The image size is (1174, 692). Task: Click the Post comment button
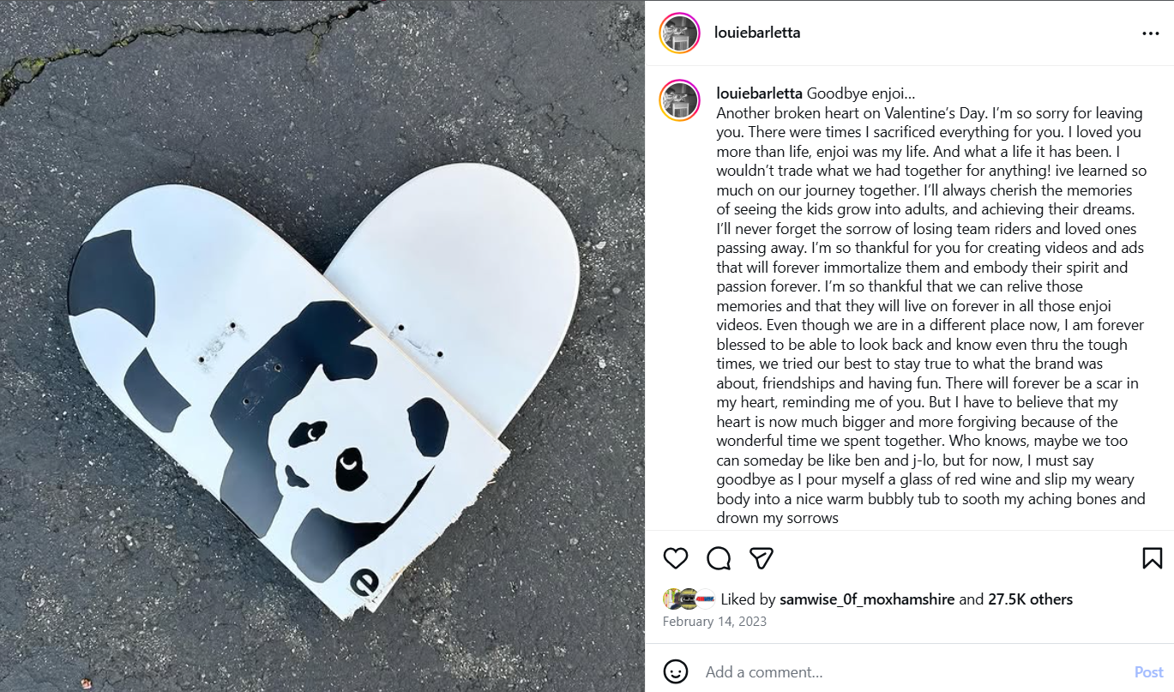1148,671
